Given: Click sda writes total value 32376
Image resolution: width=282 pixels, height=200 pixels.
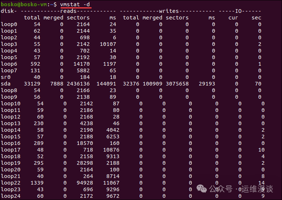Looking at the screenshot, I should [131, 84].
